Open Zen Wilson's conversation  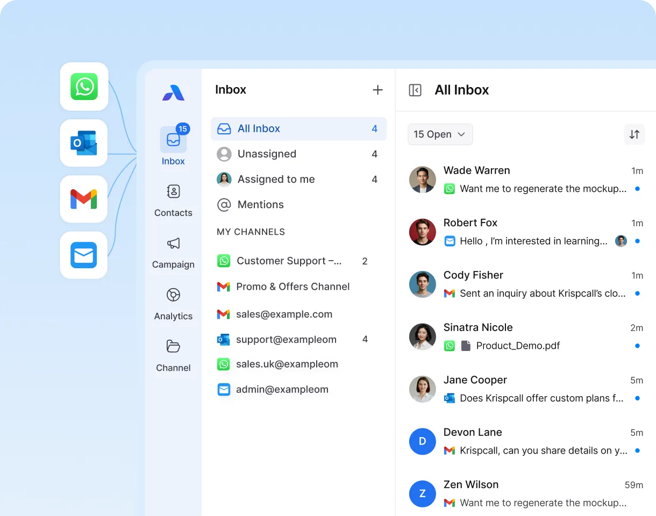[x=526, y=494]
